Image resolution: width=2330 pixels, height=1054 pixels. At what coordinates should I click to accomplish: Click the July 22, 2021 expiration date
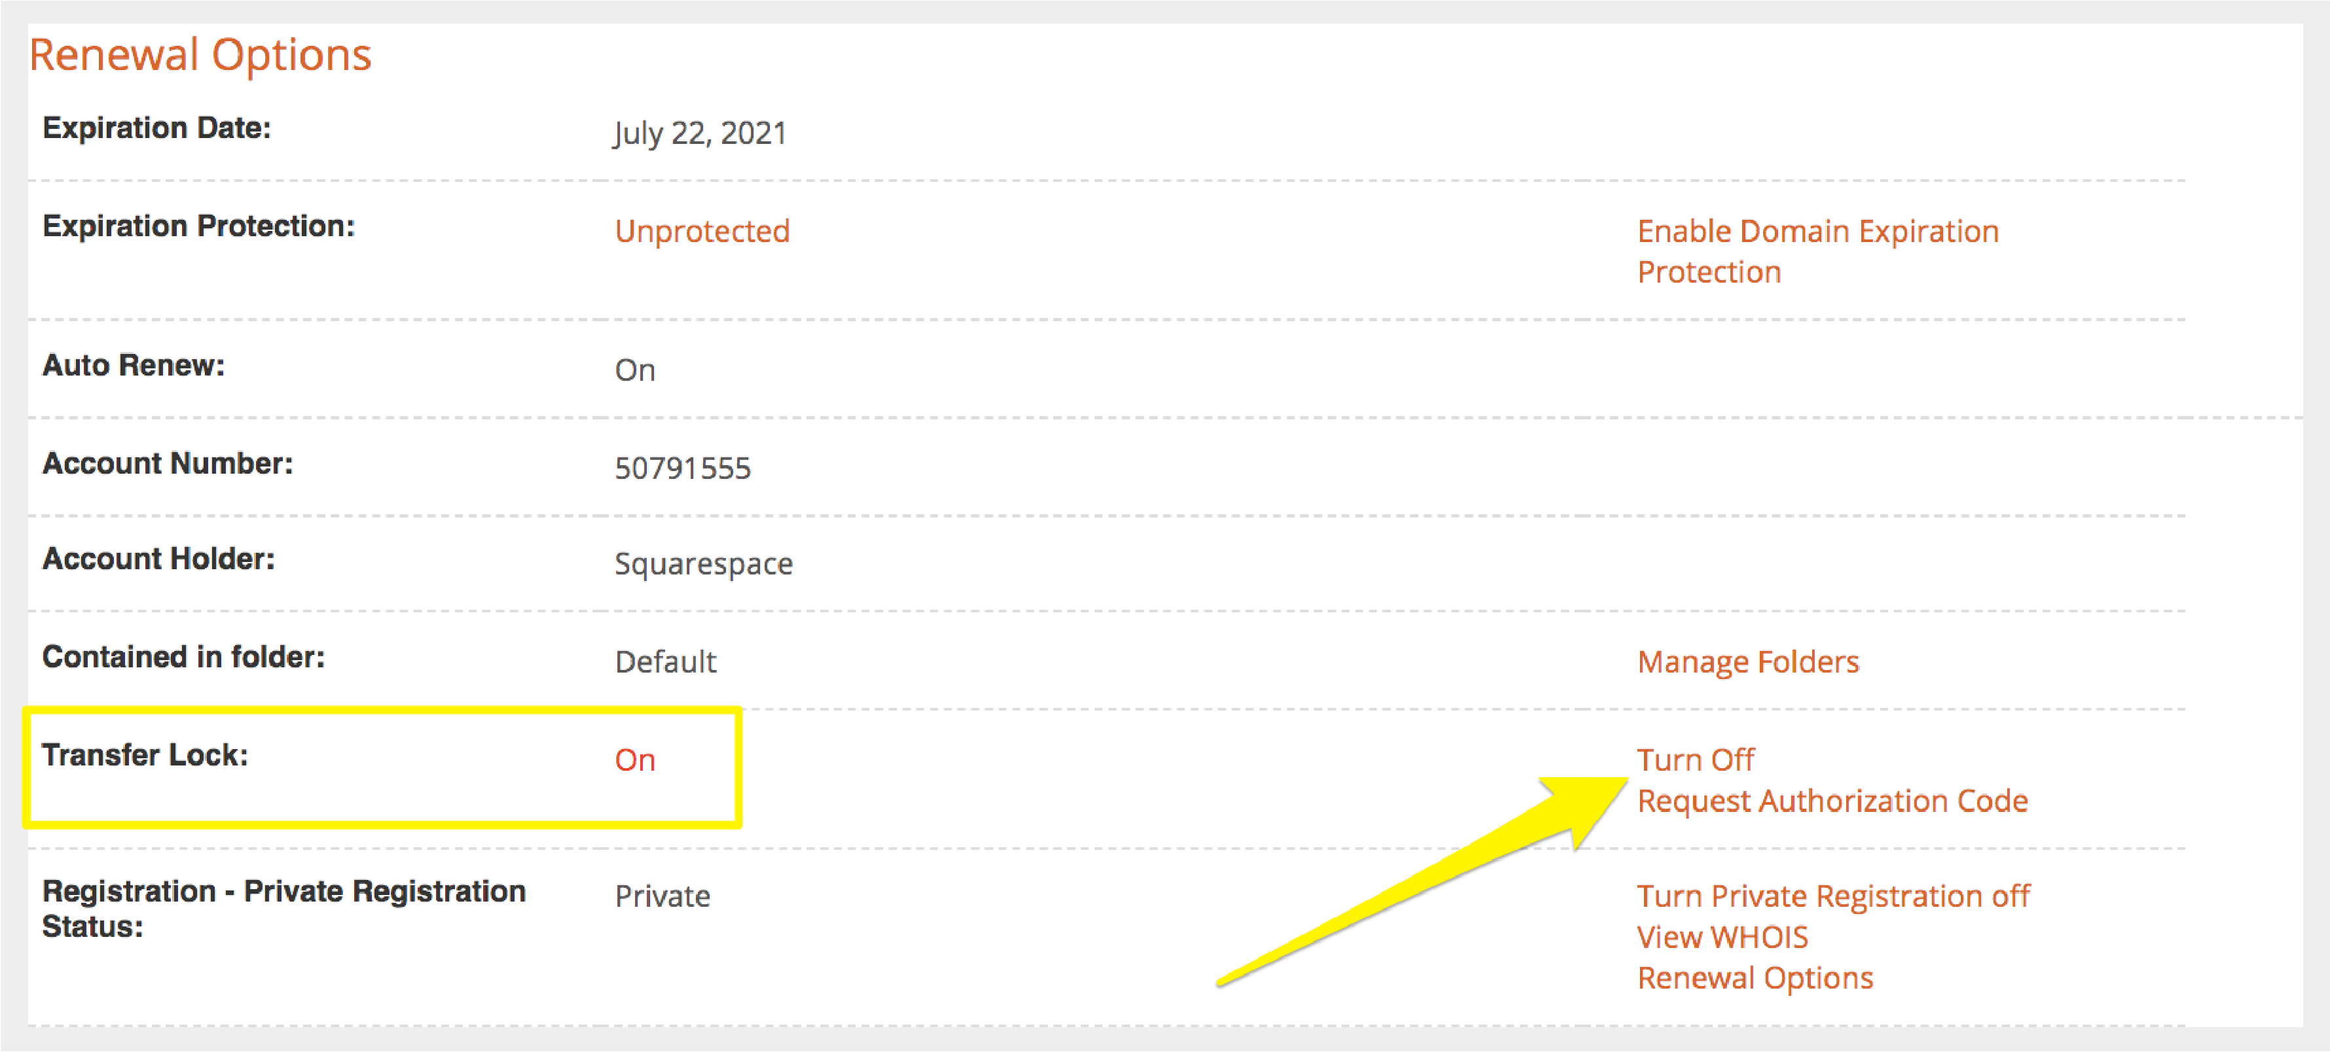[x=699, y=133]
